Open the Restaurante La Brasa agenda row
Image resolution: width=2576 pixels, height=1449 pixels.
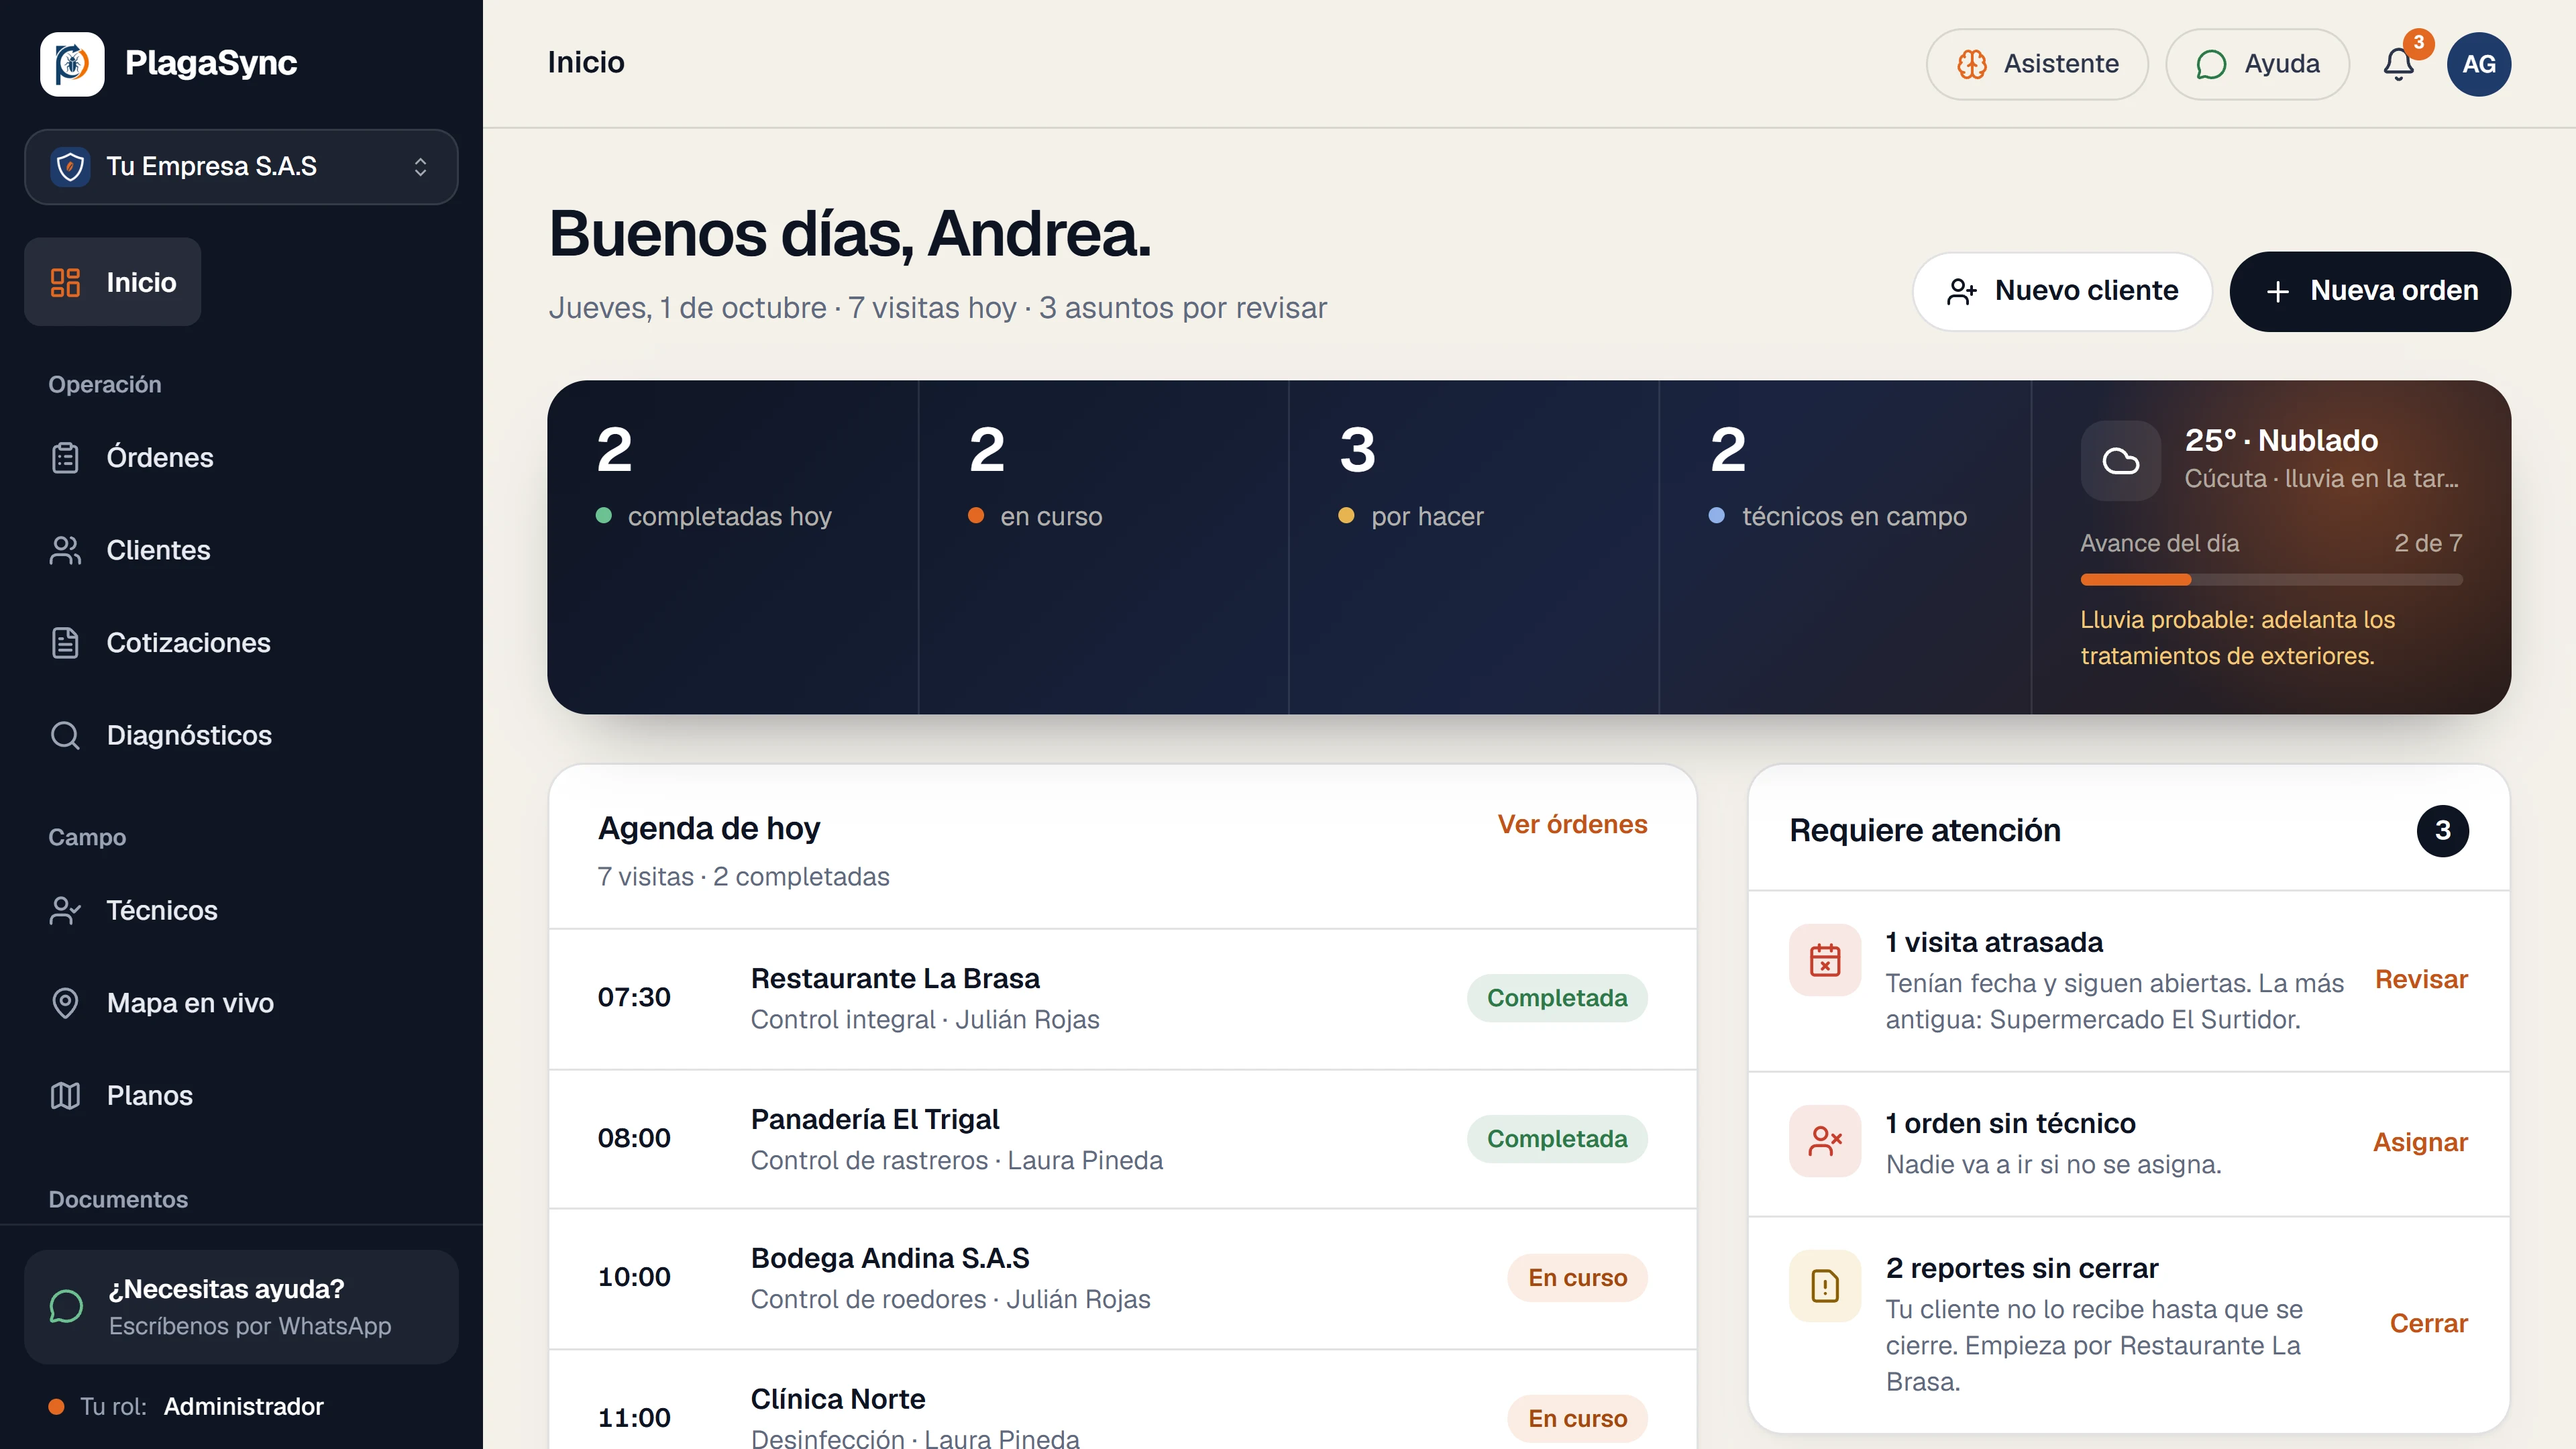click(1122, 998)
